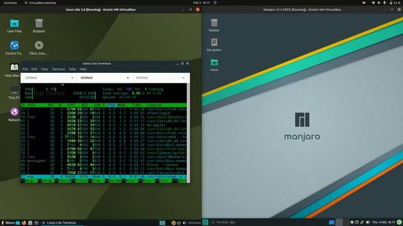The width and height of the screenshot is (403, 226).
Task: Open User Files icon on Linux Lite desktop
Action: (14, 26)
